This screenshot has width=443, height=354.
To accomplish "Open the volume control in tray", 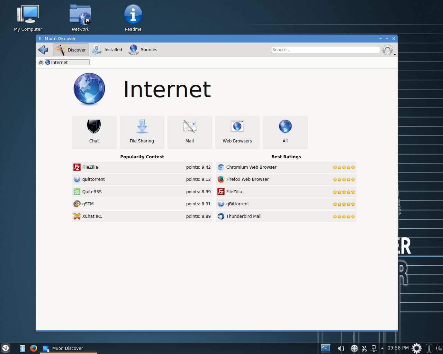I will (x=341, y=348).
